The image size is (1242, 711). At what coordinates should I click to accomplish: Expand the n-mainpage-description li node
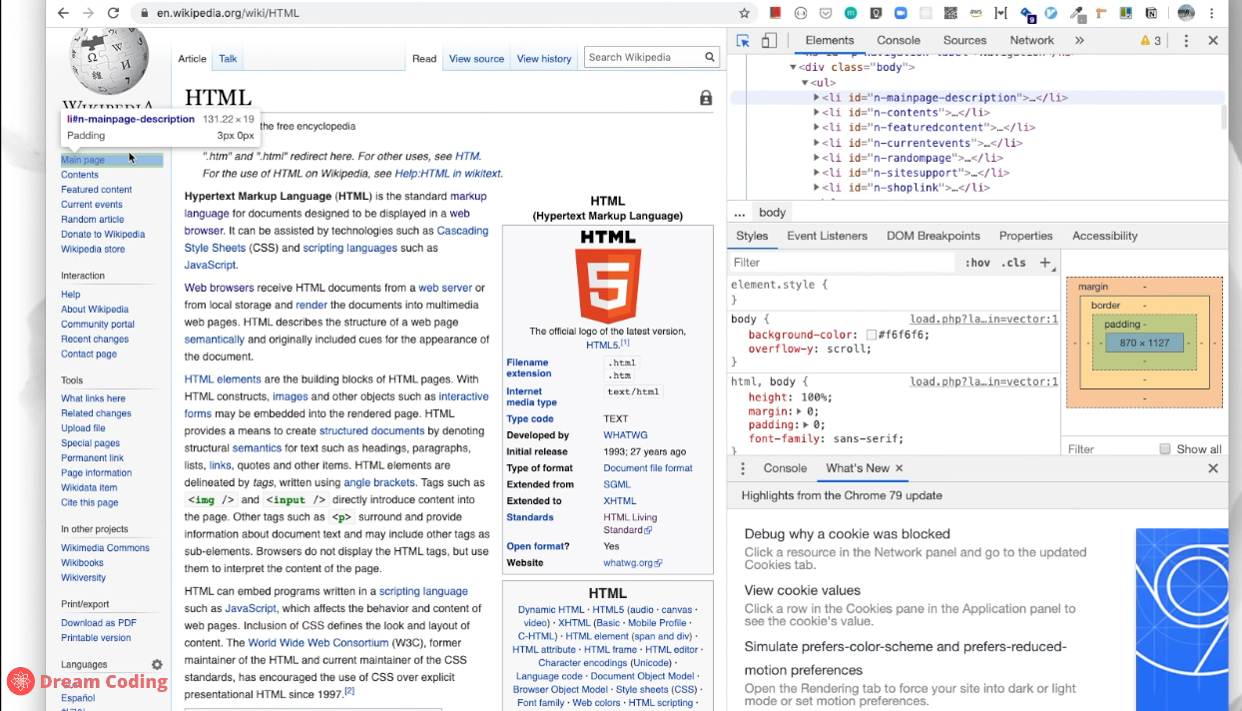816,98
